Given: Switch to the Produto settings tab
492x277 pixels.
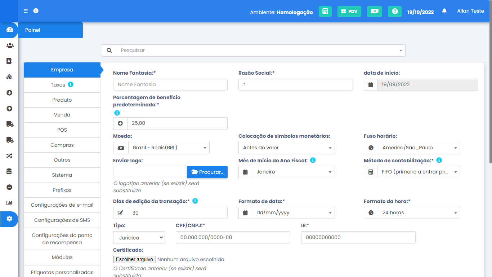Looking at the screenshot, I should point(62,100).
